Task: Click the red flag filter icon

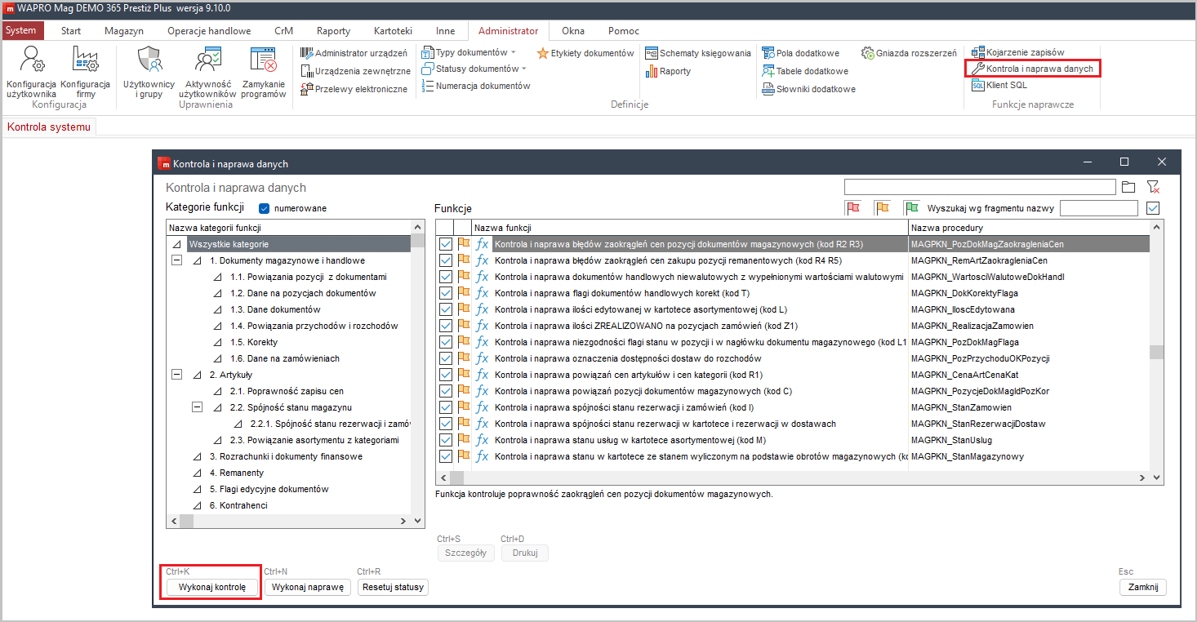Action: point(852,208)
